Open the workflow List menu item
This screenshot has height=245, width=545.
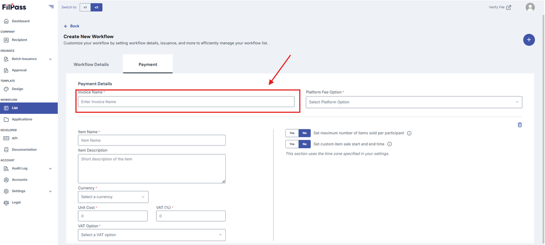[x=29, y=108]
